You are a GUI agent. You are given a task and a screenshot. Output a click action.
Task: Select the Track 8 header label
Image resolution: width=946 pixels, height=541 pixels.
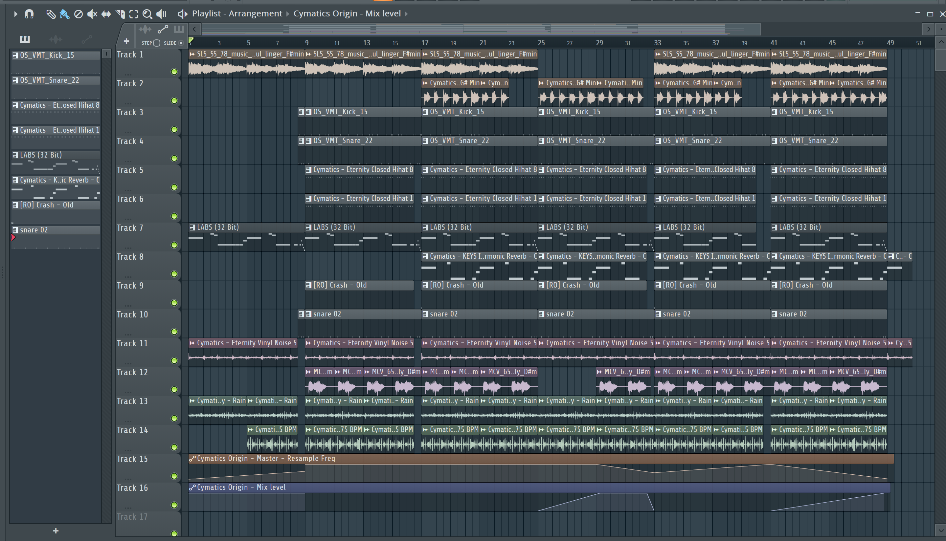[x=130, y=257]
